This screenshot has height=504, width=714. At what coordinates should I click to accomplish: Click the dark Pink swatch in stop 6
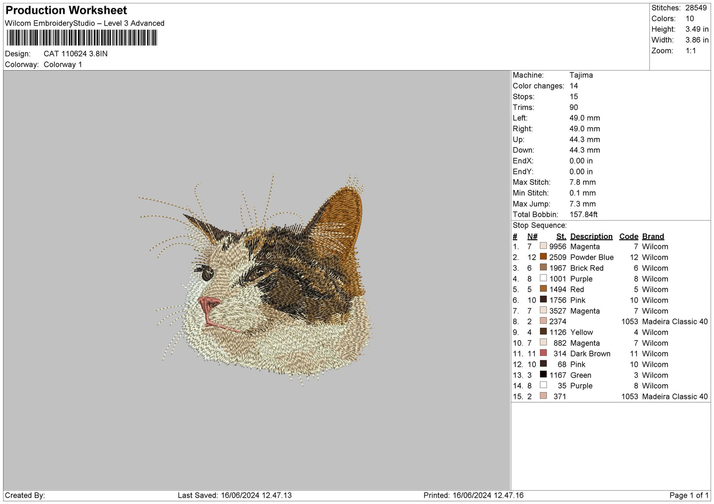coord(543,300)
